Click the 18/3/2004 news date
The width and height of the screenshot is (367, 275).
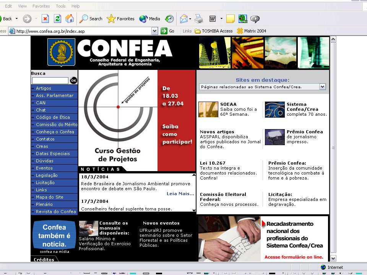[x=95, y=177]
